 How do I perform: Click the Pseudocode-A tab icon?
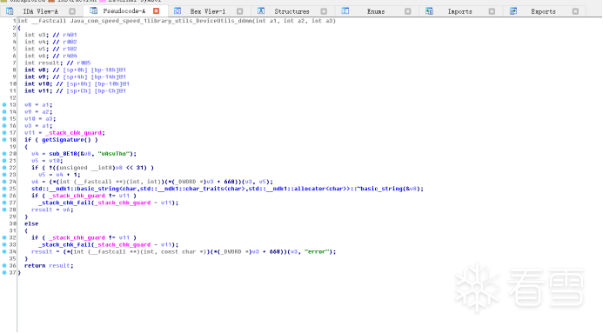93,11
